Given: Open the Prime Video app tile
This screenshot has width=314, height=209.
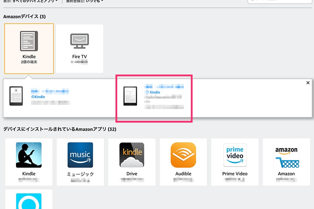Looking at the screenshot, I should (235, 162).
